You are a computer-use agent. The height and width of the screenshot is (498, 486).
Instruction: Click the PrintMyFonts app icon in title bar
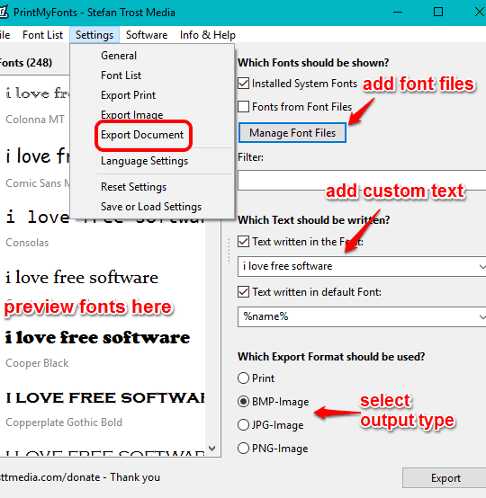click(4, 12)
